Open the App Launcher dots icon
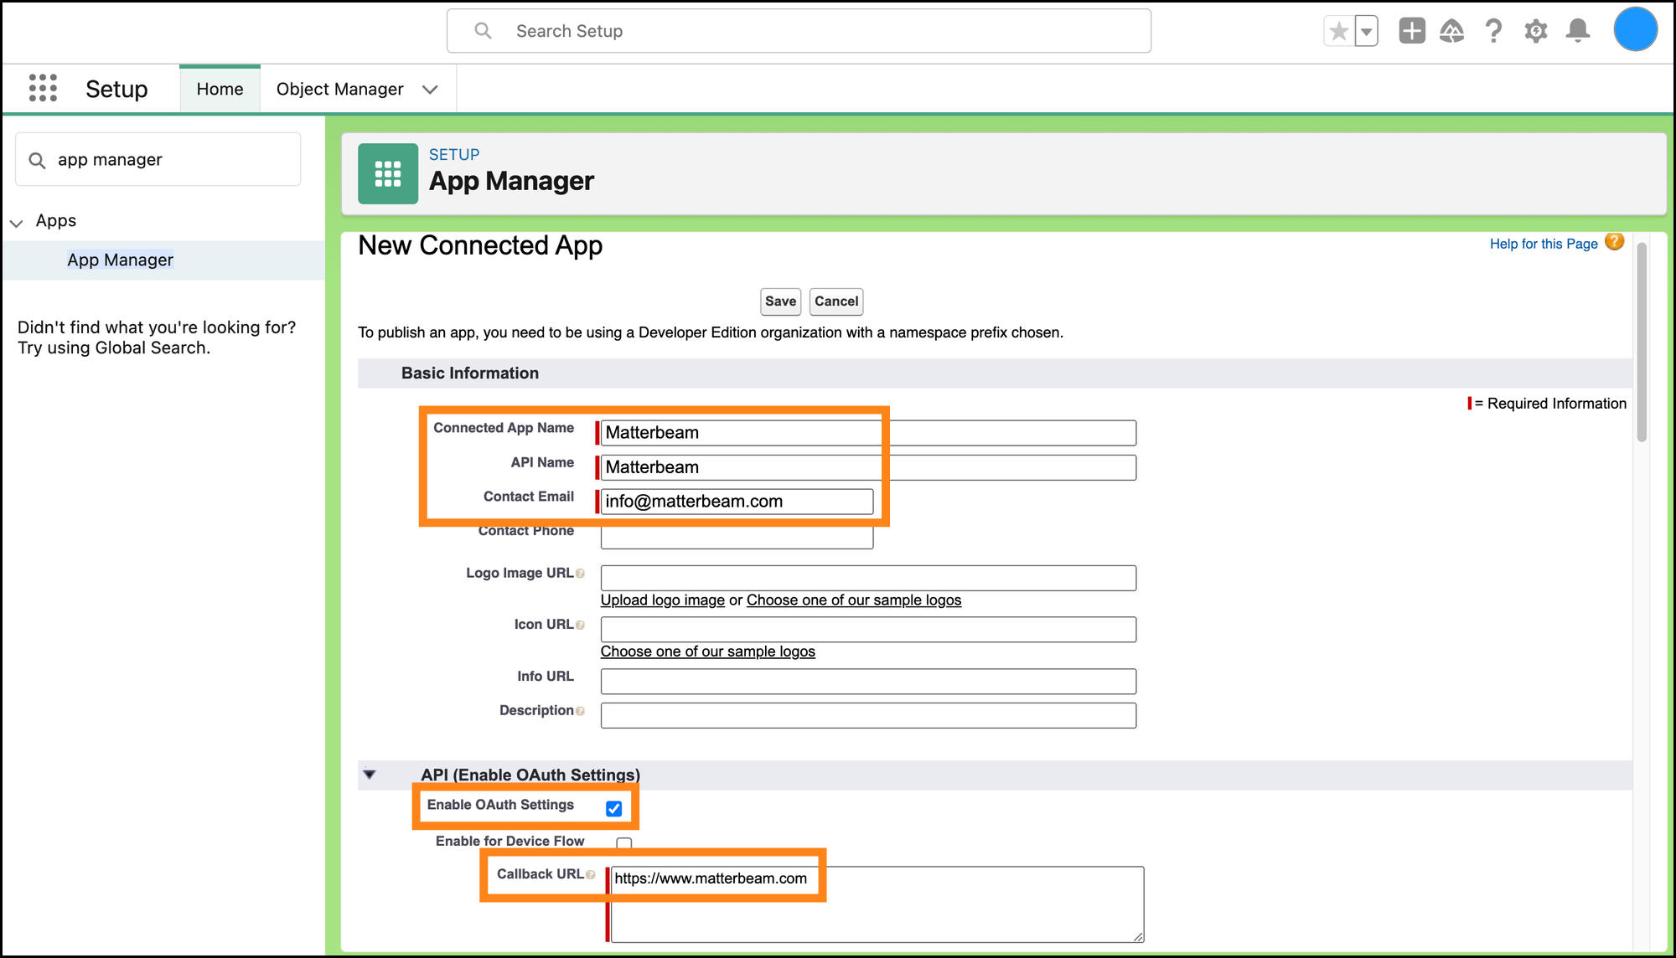Screen dimensions: 1676x958 tap(43, 88)
